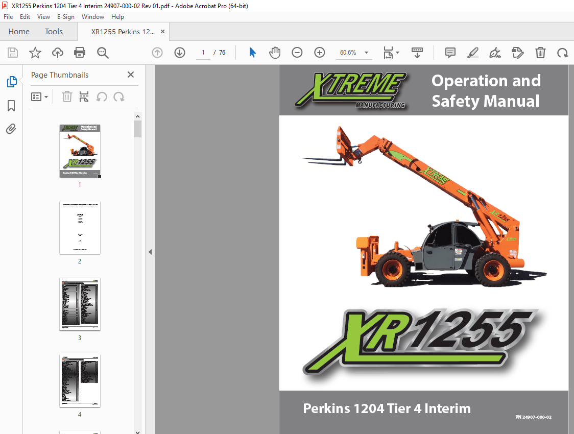The height and width of the screenshot is (434, 574).
Task: Open the thumbnail Options menu
Action: click(39, 97)
